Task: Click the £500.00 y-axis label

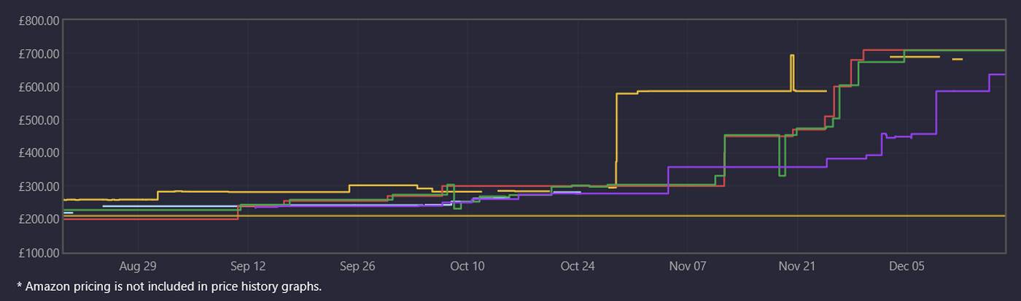Action: 39,120
